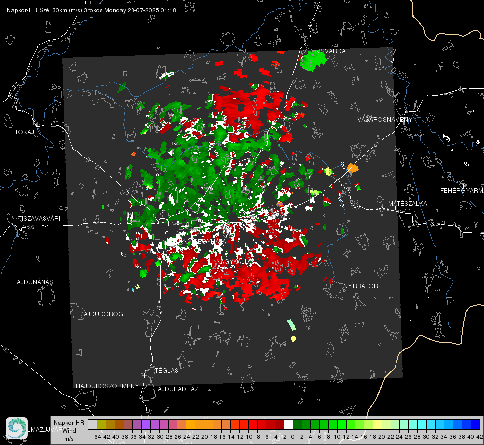Select the dark red -4 to -2 swatch

[x=279, y=425]
